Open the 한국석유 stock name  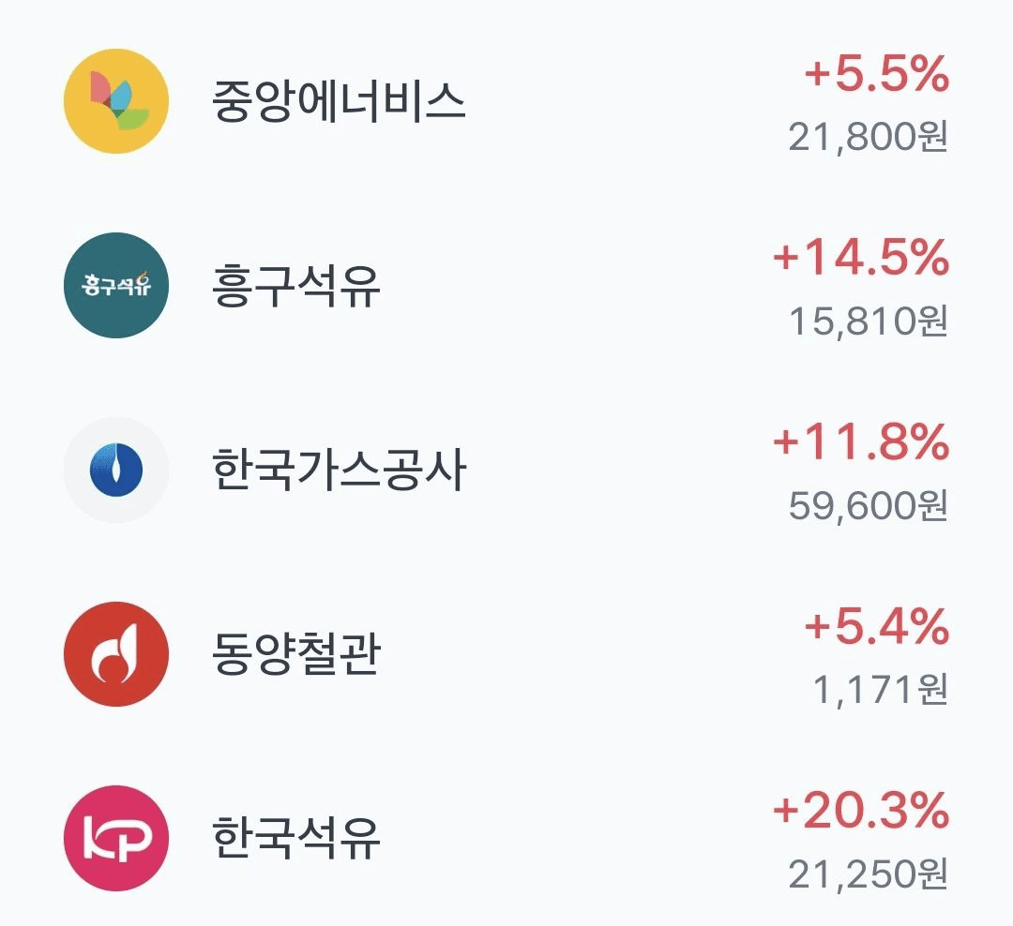[x=295, y=838]
